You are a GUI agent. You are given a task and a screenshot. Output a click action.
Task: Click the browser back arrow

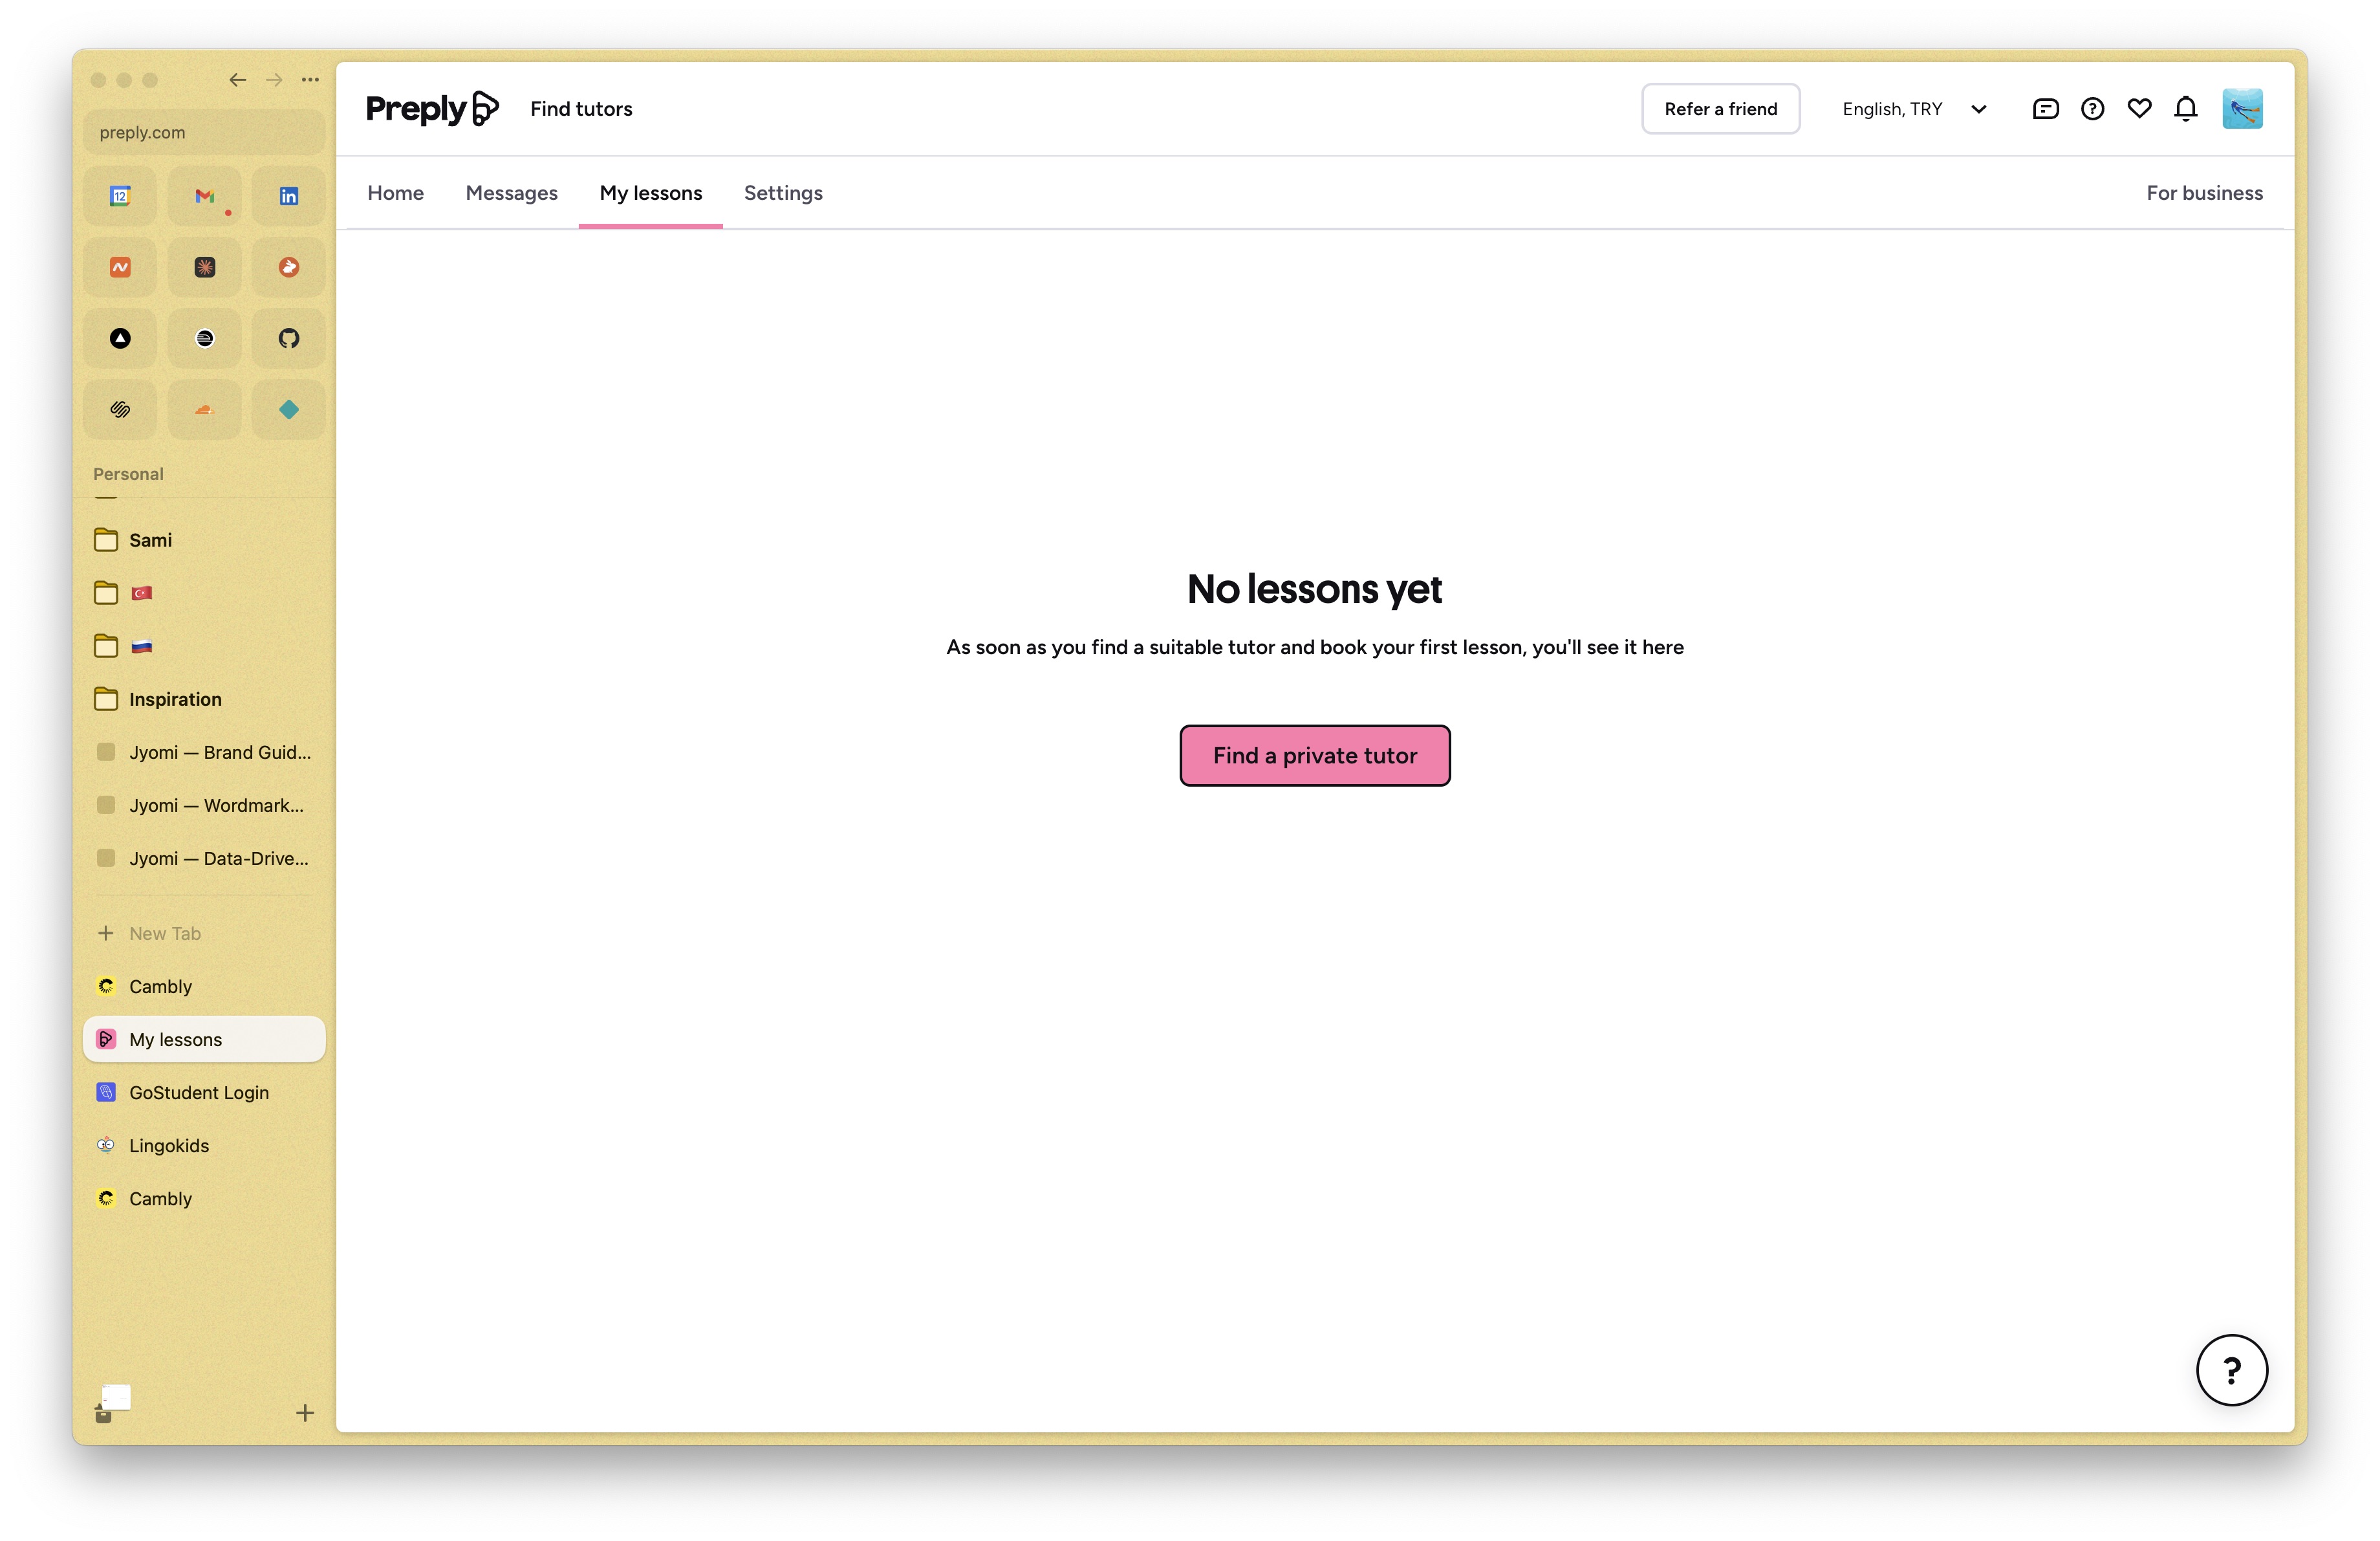tap(237, 80)
